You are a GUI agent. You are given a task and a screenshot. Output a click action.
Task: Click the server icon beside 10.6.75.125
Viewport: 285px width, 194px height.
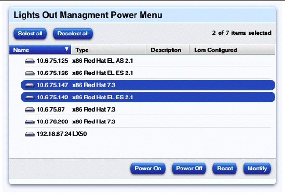click(x=30, y=61)
